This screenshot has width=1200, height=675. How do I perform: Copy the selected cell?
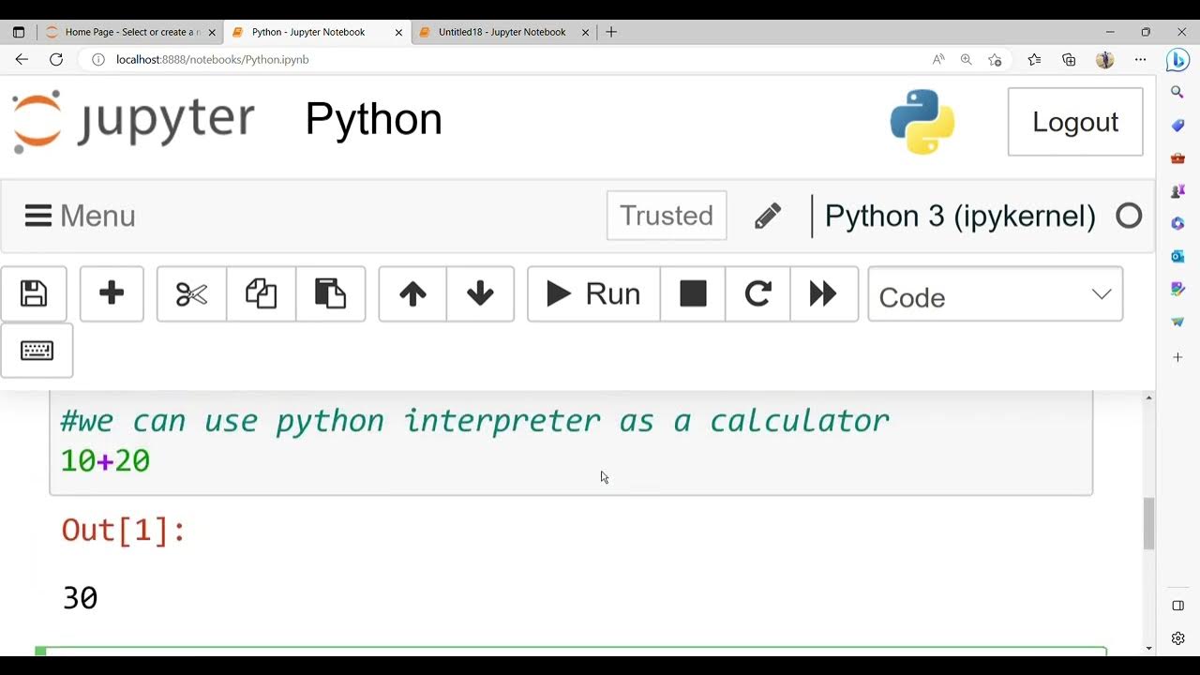[x=261, y=294]
